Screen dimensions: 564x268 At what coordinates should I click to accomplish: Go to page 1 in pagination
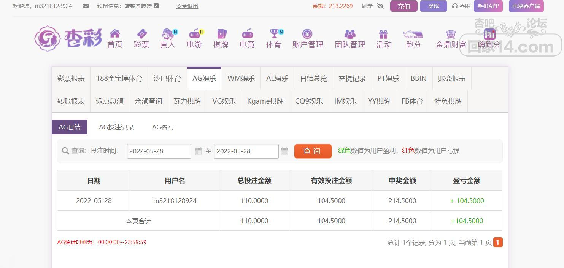[498, 242]
